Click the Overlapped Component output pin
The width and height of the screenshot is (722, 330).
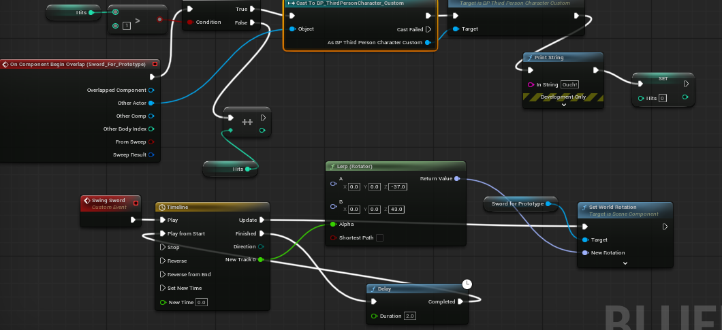151,90
